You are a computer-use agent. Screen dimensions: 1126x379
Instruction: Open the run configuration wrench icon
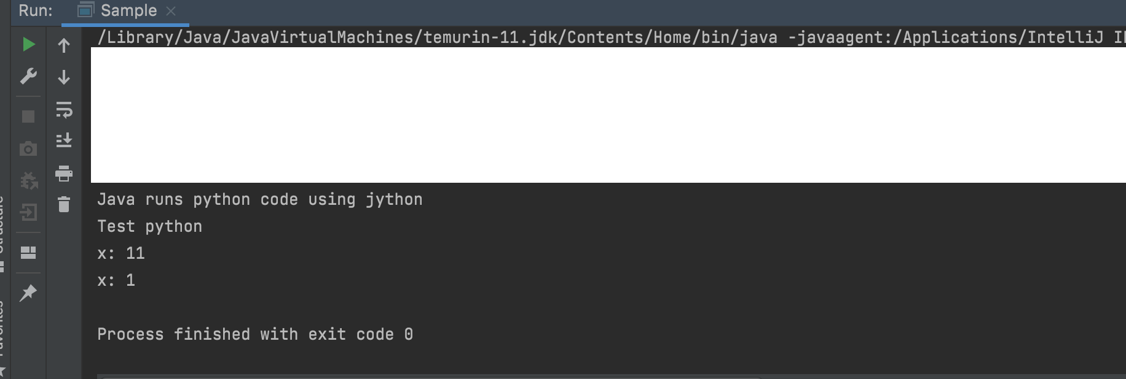click(28, 77)
